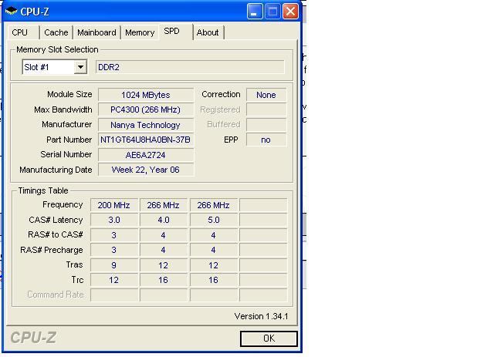
Task: Open the Mainboard tab
Action: pyautogui.click(x=96, y=32)
